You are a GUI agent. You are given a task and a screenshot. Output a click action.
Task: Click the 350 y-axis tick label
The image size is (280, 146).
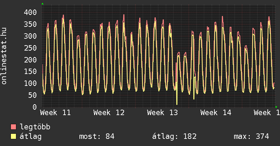click(30, 24)
